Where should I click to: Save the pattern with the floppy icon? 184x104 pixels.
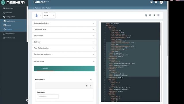150,15
